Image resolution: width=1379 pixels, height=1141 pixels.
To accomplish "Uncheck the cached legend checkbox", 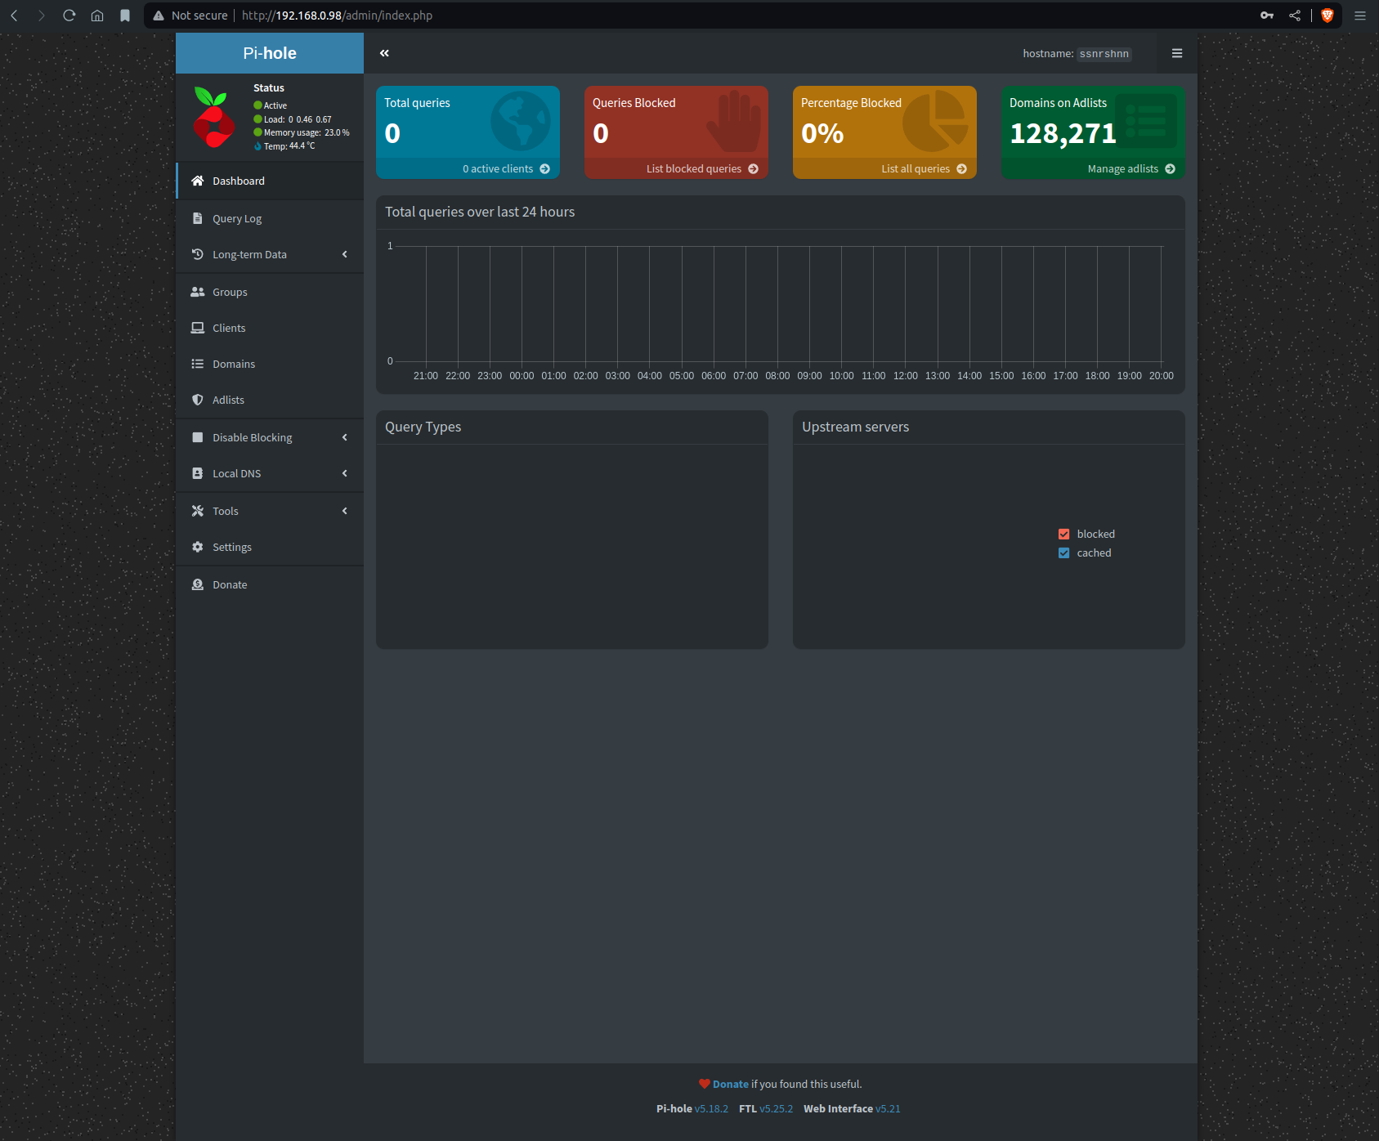I will click(1063, 553).
